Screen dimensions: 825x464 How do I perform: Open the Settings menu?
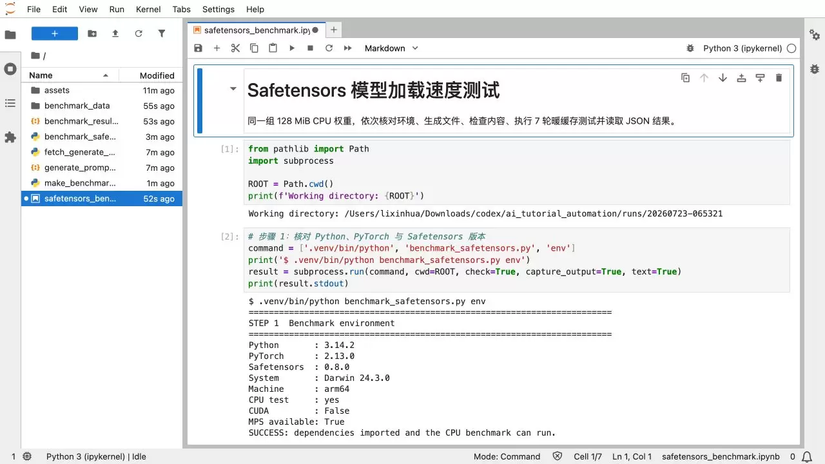tap(218, 9)
